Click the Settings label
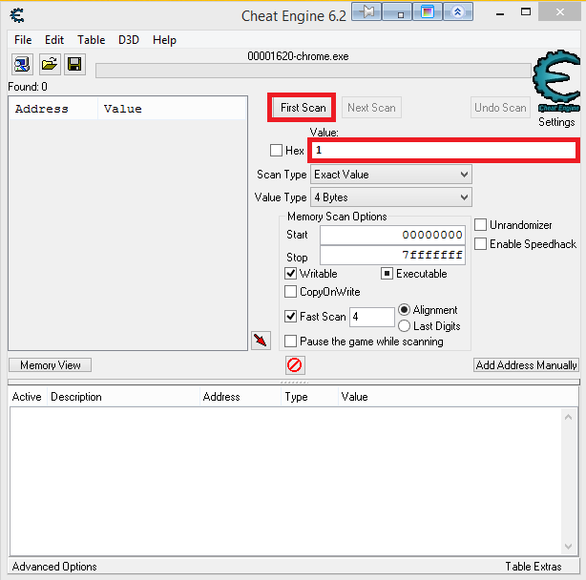The image size is (586, 580). pyautogui.click(x=556, y=122)
